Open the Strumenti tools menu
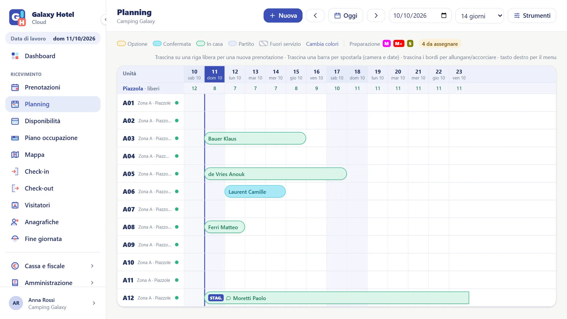 click(x=532, y=15)
